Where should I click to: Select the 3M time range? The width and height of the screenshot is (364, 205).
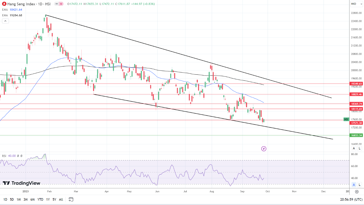tap(26, 199)
